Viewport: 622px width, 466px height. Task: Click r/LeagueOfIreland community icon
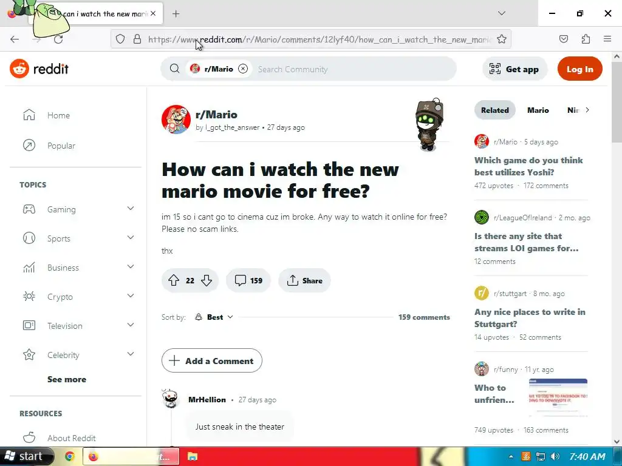[x=482, y=217]
